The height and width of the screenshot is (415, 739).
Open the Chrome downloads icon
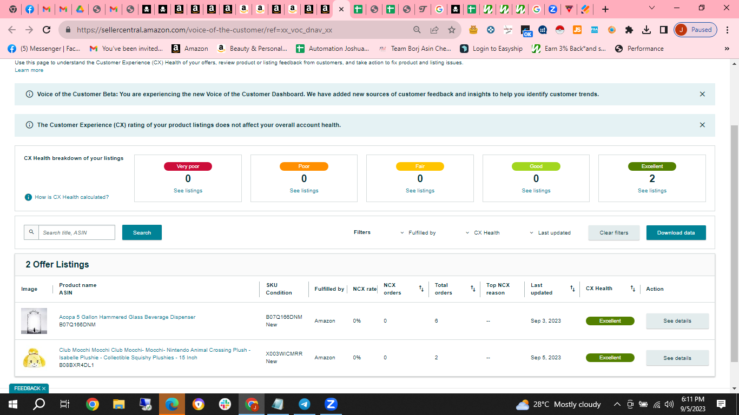(646, 30)
